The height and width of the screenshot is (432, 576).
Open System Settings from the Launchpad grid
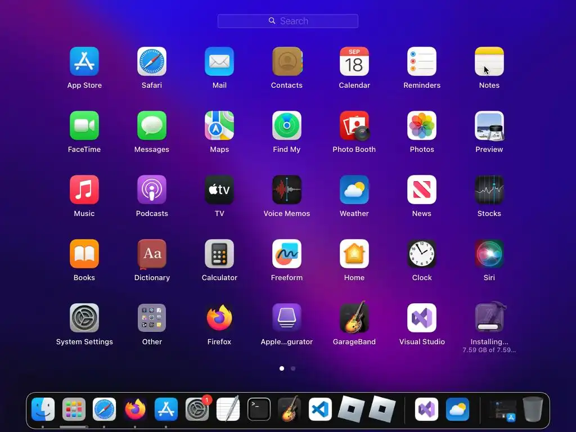[84, 318]
